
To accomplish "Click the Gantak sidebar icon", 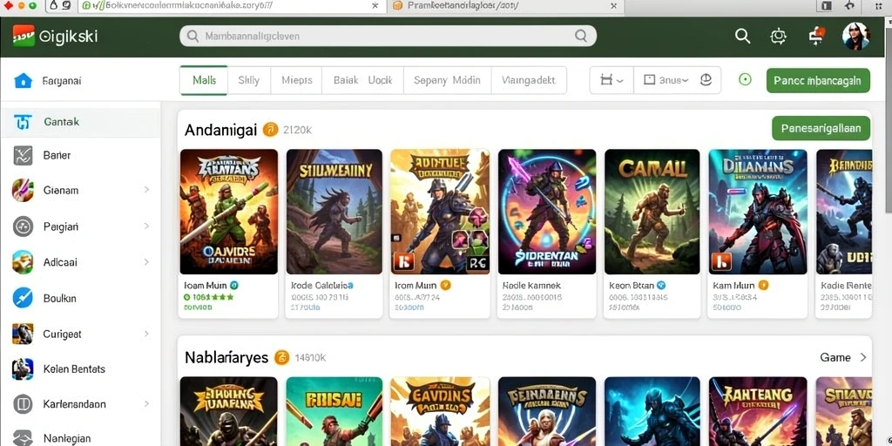I will tap(23, 122).
